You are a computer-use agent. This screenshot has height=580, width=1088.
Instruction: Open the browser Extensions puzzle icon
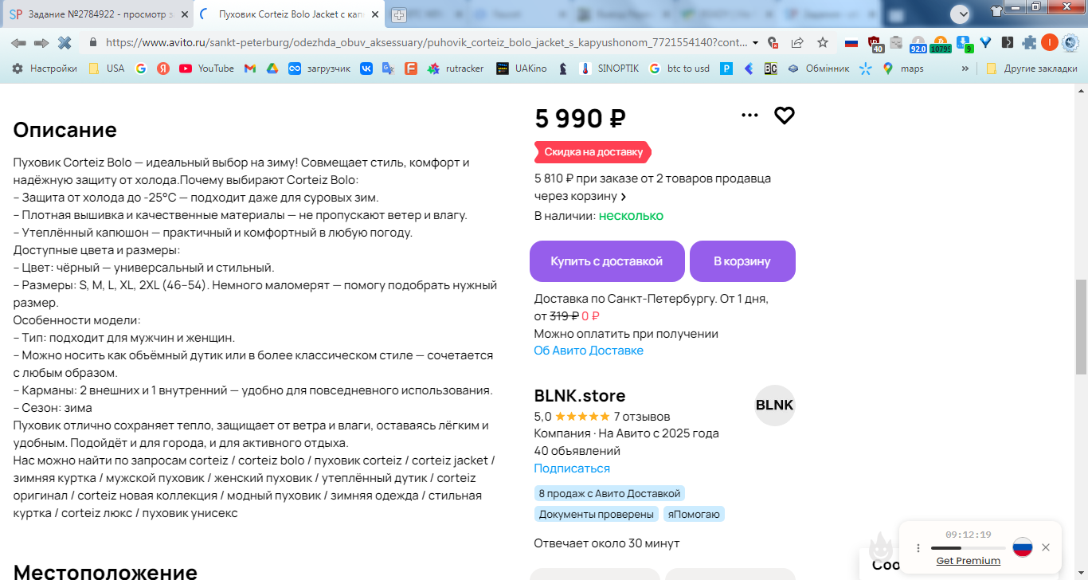click(x=1029, y=43)
